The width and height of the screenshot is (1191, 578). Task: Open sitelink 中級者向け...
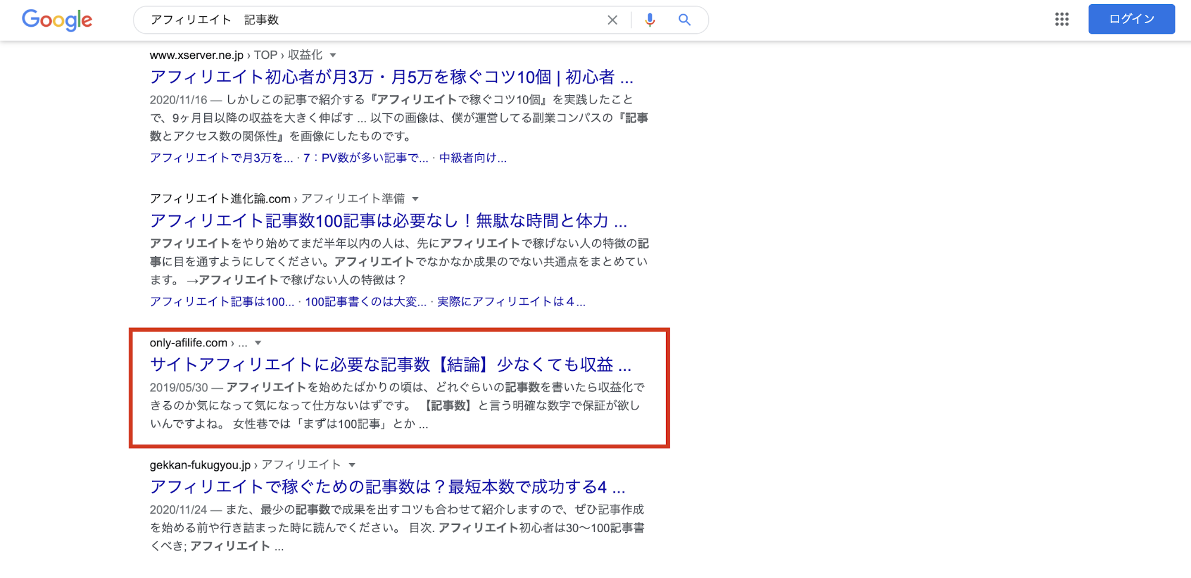pyautogui.click(x=472, y=158)
